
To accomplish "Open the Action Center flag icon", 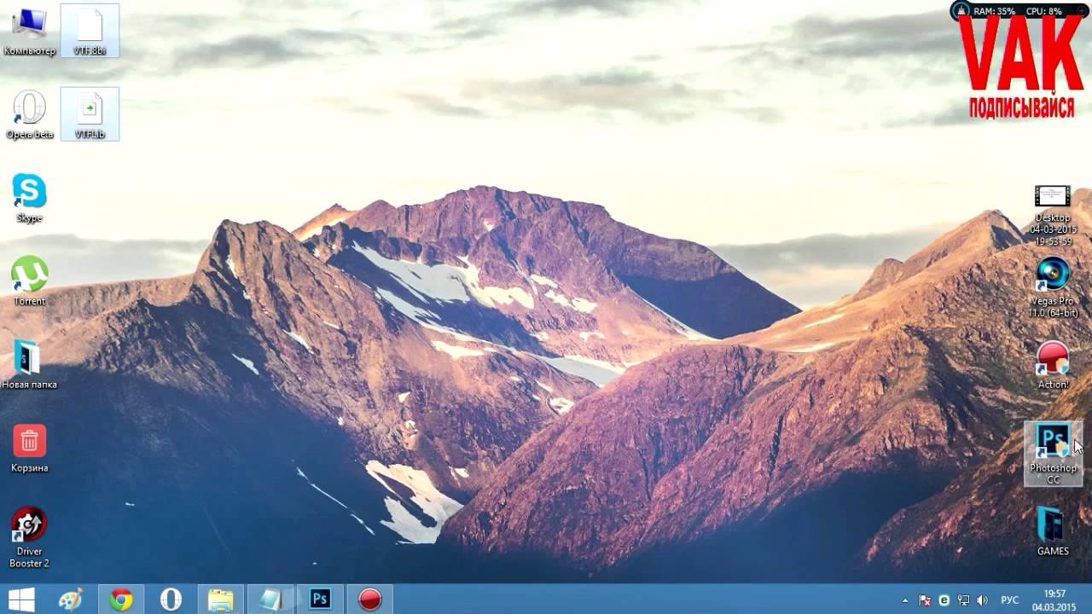I will point(925,600).
